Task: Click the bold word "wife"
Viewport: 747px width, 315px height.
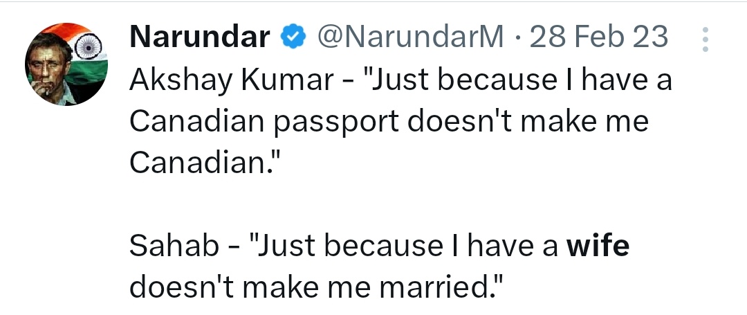Action: 598,246
